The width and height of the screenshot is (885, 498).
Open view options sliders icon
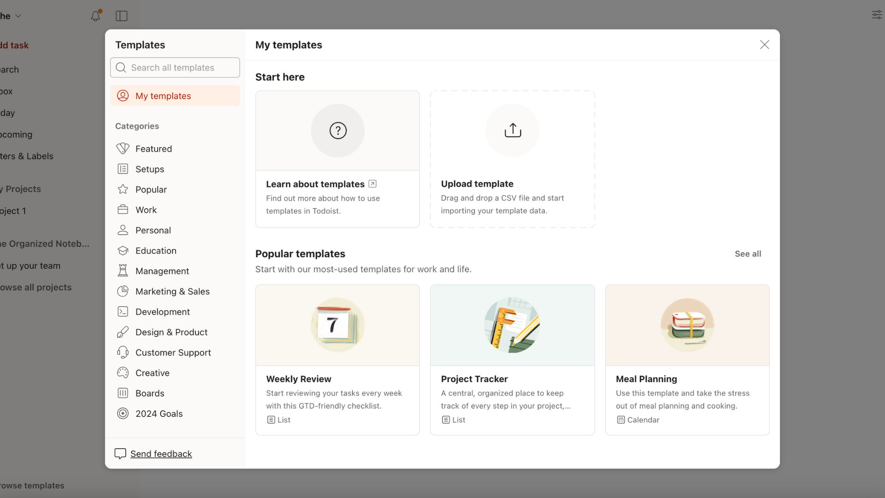(x=876, y=15)
